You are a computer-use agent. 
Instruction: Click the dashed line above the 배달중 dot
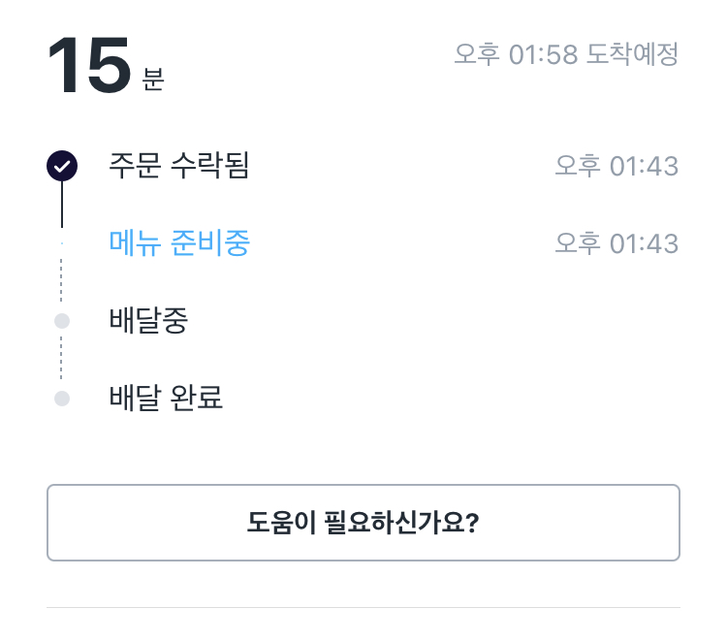coord(61,281)
